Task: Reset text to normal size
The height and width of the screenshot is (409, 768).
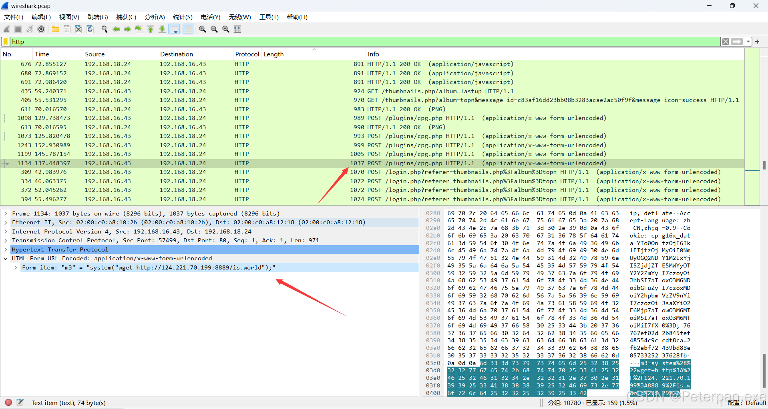Action: tap(226, 29)
